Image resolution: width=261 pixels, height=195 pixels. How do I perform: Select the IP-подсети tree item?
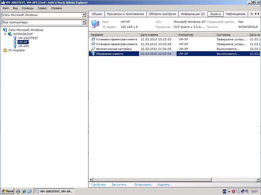point(17,50)
